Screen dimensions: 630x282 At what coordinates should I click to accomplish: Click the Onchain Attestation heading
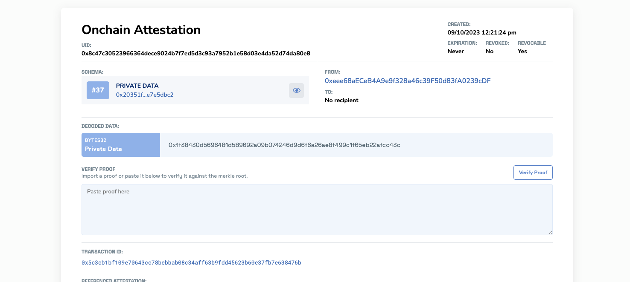click(141, 29)
